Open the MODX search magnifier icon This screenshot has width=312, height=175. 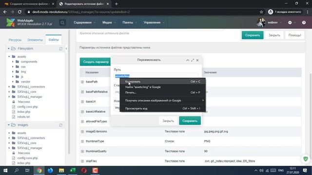pos(62,23)
